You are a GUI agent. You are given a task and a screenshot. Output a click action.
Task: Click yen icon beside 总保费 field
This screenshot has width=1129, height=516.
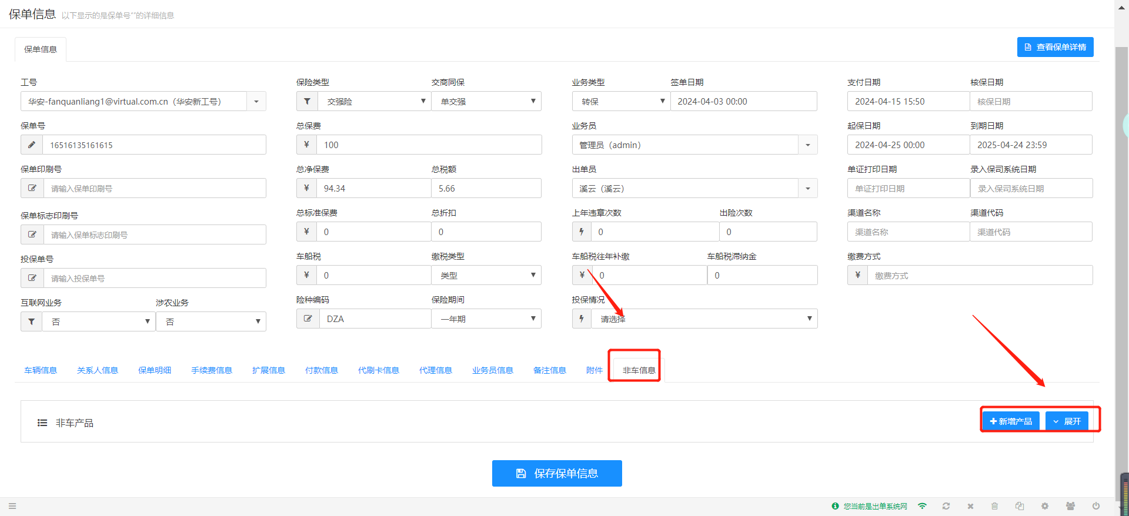[x=306, y=145]
